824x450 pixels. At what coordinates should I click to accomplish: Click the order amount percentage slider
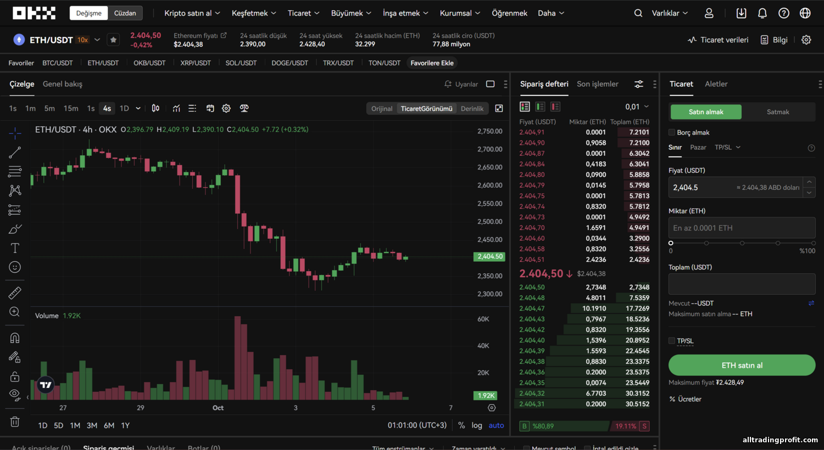742,243
